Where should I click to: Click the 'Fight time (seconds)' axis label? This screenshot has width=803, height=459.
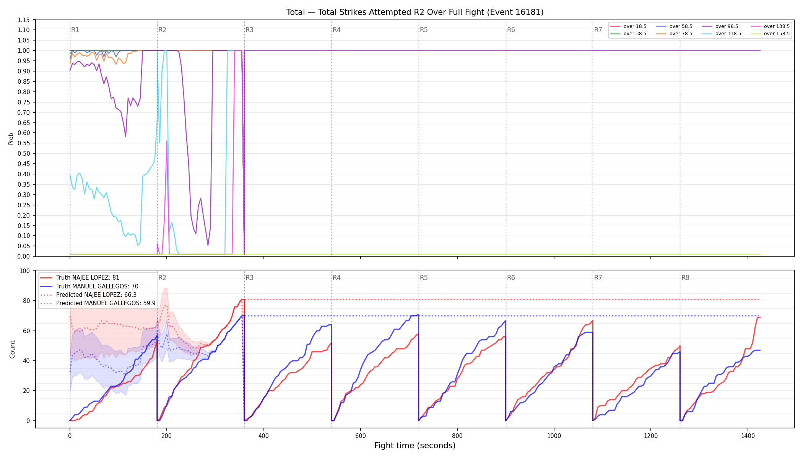(415, 446)
